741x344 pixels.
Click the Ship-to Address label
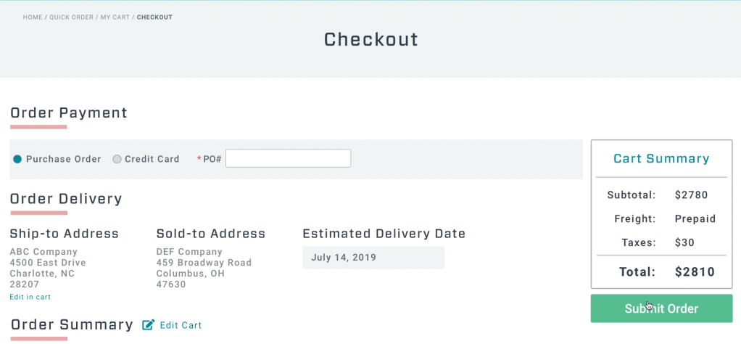point(64,234)
